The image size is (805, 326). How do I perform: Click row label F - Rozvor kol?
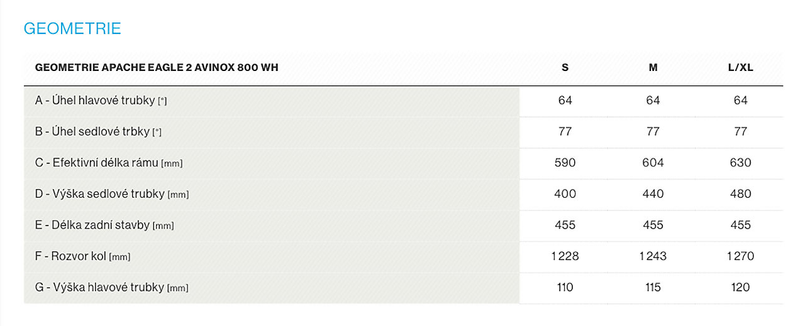(82, 256)
